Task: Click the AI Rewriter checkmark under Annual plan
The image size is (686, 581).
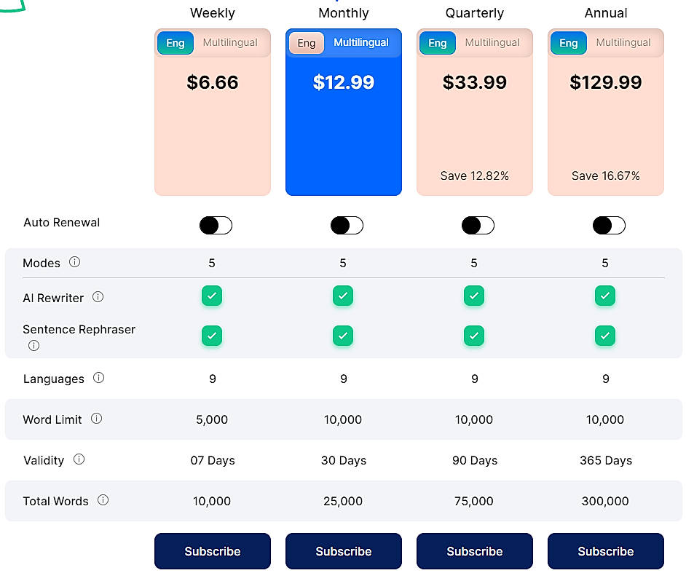Action: coord(605,296)
